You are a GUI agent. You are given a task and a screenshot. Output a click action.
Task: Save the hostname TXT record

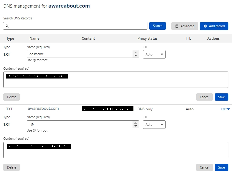click(x=221, y=97)
